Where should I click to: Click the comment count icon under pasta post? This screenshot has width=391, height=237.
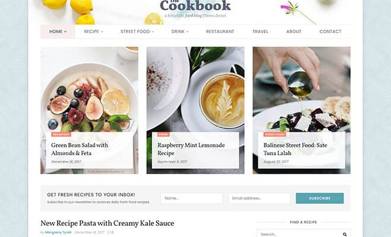click(x=109, y=232)
